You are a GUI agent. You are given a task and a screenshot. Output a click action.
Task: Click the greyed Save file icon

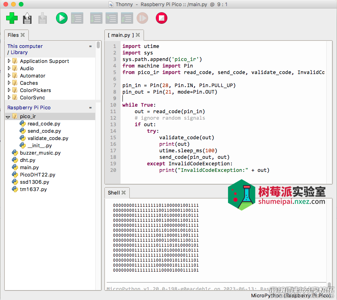tap(43, 18)
